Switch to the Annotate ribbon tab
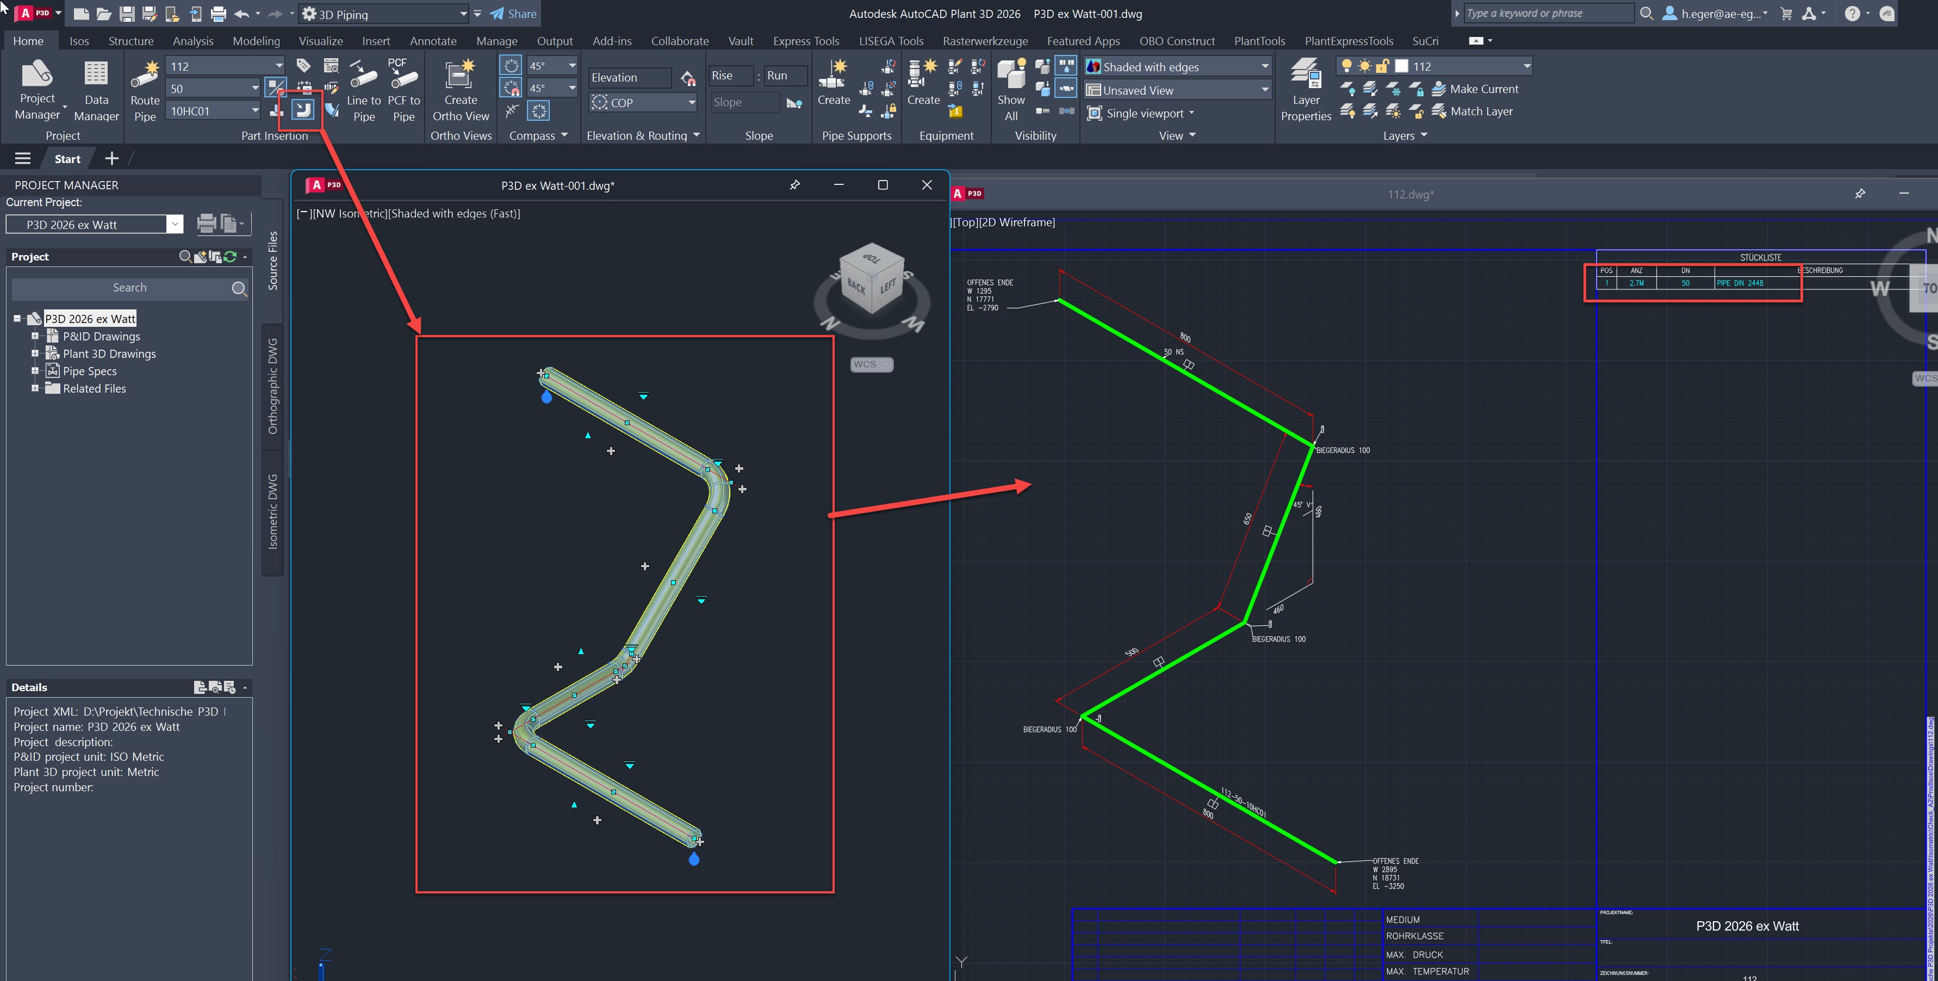The image size is (1938, 981). pos(433,41)
